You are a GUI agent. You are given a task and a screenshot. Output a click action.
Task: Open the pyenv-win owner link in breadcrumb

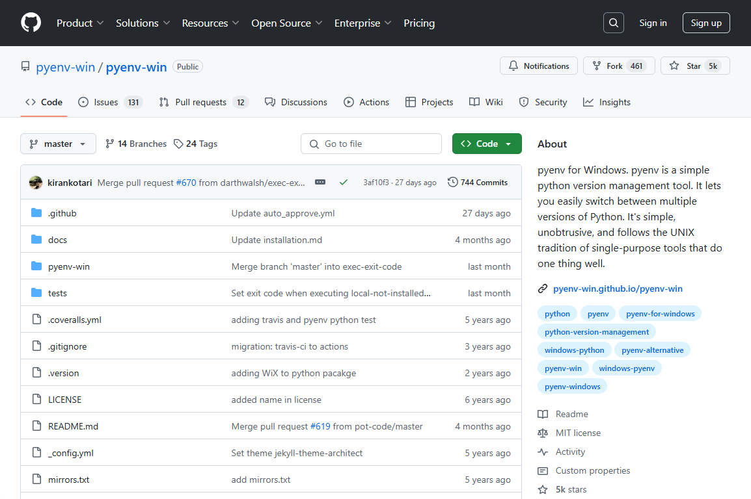tap(66, 67)
